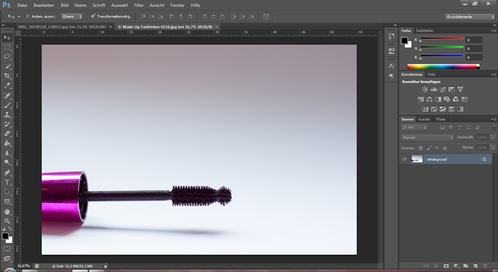Switch to the Kanäle tab
Screen dimensions: 498x272
pos(424,120)
